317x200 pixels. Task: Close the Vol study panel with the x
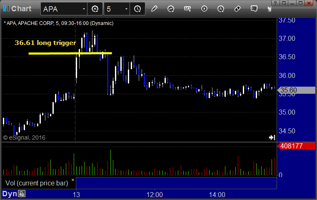point(73,180)
